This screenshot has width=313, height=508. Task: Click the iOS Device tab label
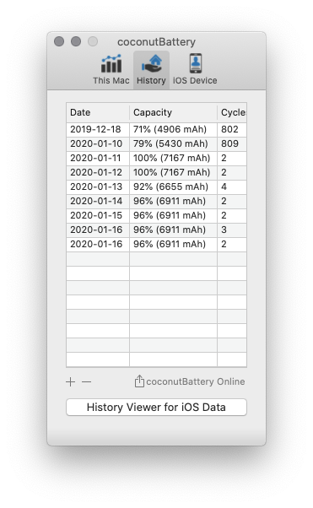click(x=195, y=80)
